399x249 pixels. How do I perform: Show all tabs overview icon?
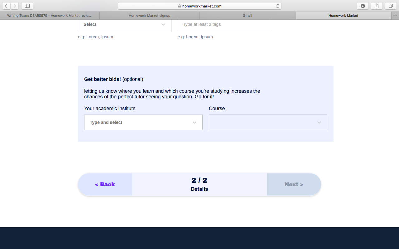tap(391, 6)
